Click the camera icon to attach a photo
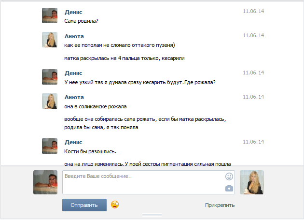The image size is (304, 220). (x=229, y=188)
